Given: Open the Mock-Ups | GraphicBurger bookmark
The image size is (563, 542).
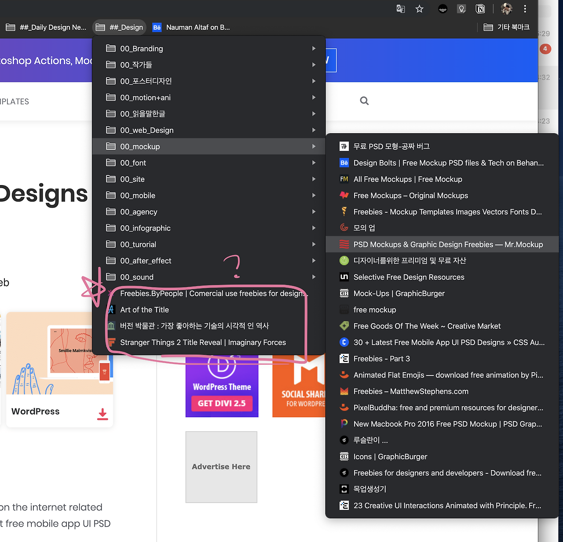Looking at the screenshot, I should [x=398, y=294].
